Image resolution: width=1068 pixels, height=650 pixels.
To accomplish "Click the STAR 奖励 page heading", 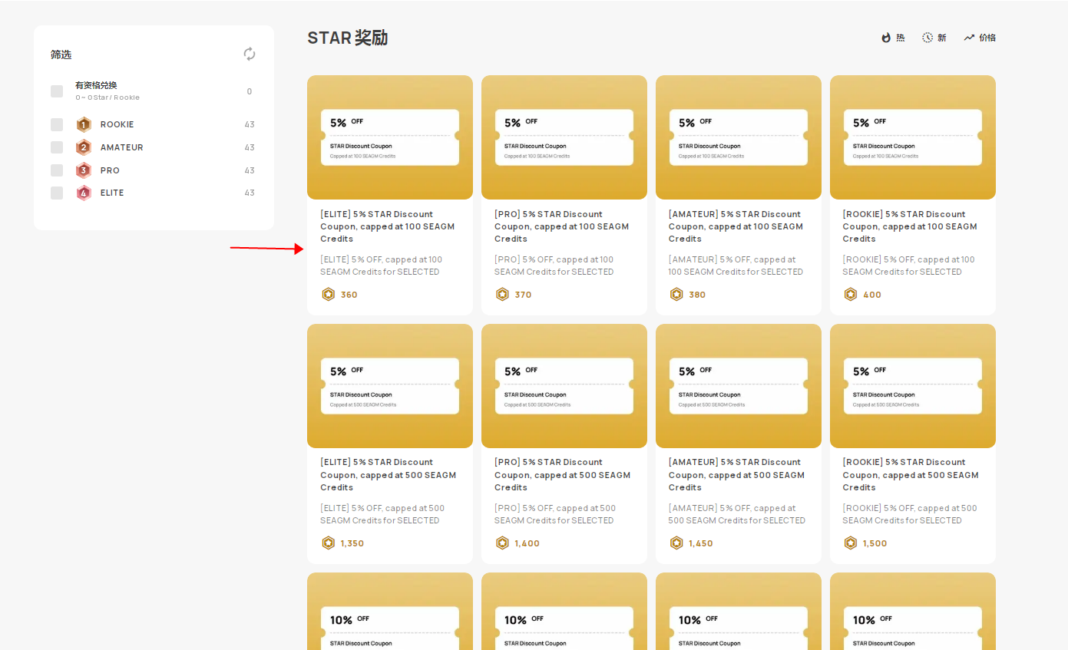I will coord(347,38).
